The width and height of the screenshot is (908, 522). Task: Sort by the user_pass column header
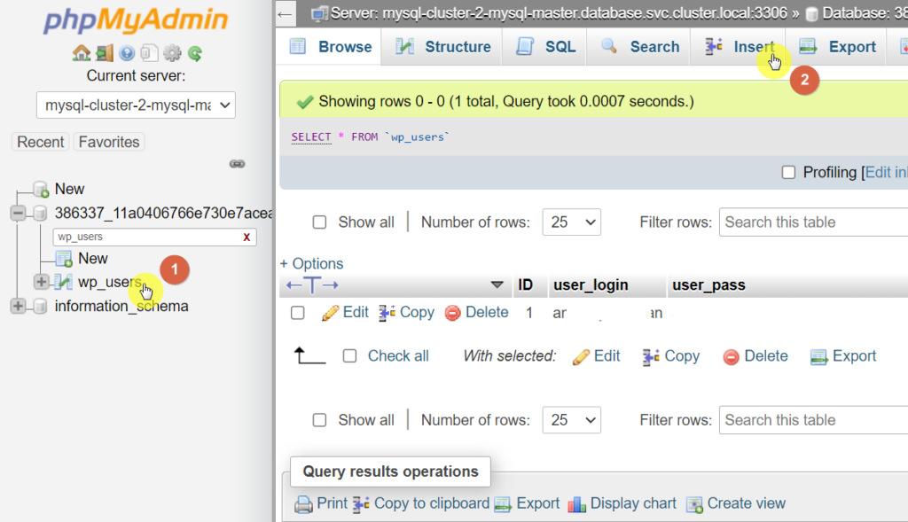[x=708, y=285]
